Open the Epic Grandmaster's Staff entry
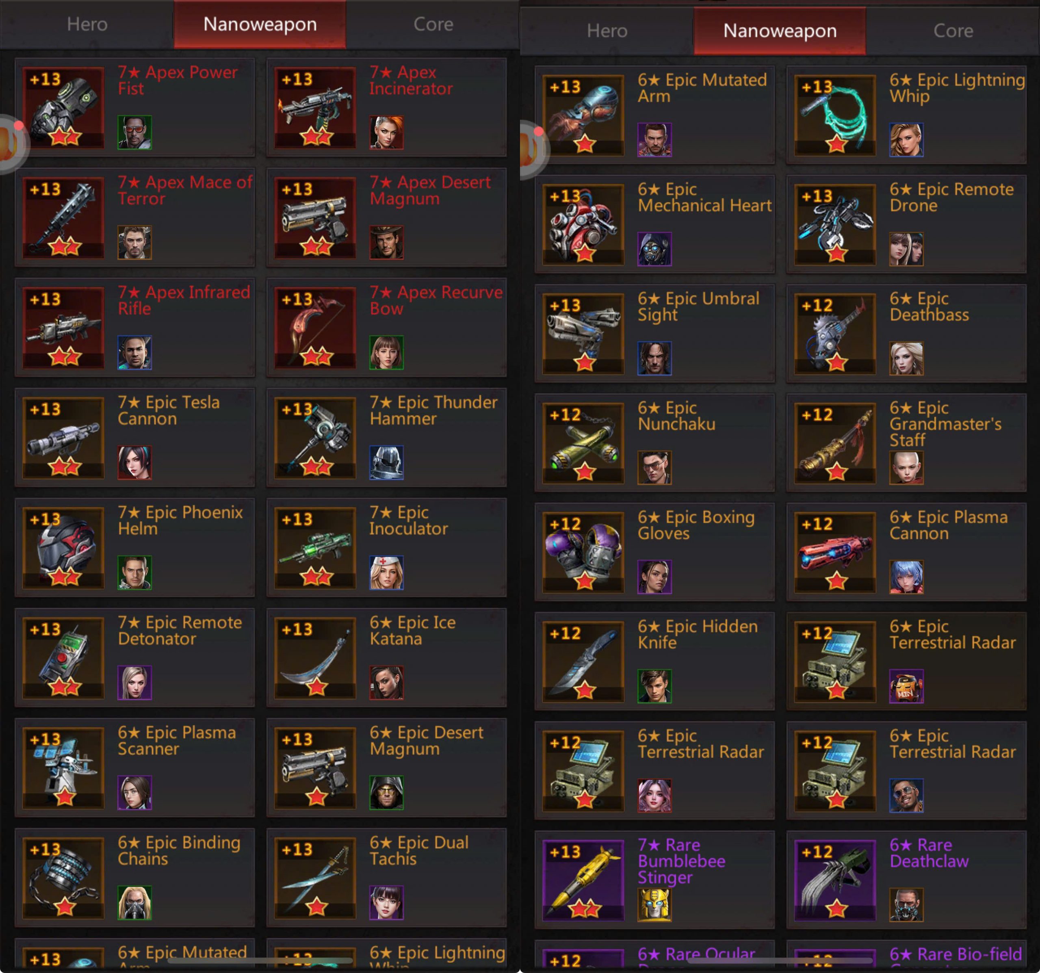Viewport: 1040px width, 973px height. 906,442
